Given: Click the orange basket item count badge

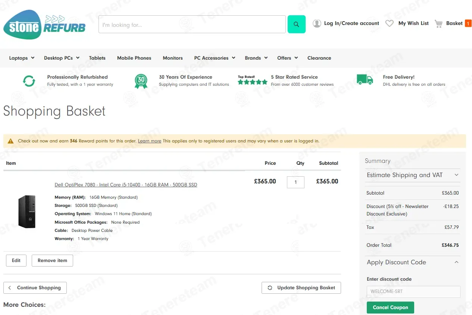Looking at the screenshot, I should click(x=468, y=23).
